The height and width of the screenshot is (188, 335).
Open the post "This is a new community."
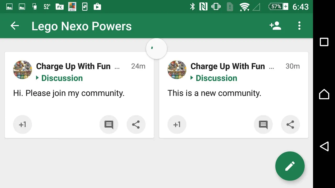pyautogui.click(x=214, y=93)
